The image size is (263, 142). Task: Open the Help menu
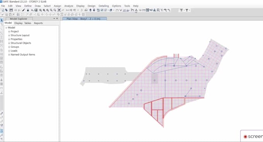[136, 6]
